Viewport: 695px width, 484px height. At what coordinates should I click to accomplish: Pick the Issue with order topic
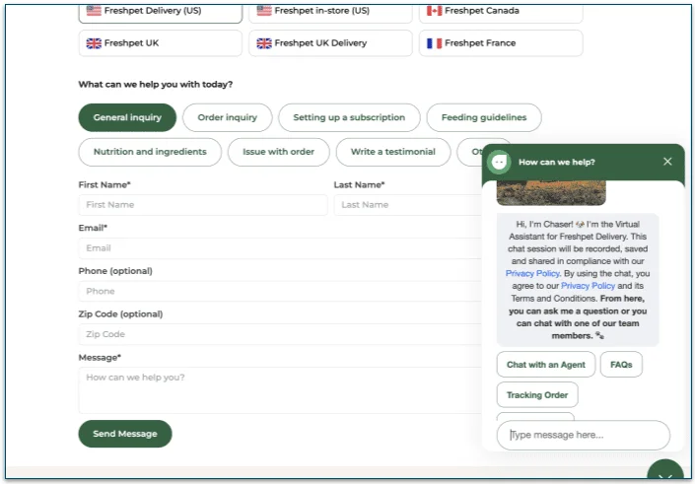278,152
